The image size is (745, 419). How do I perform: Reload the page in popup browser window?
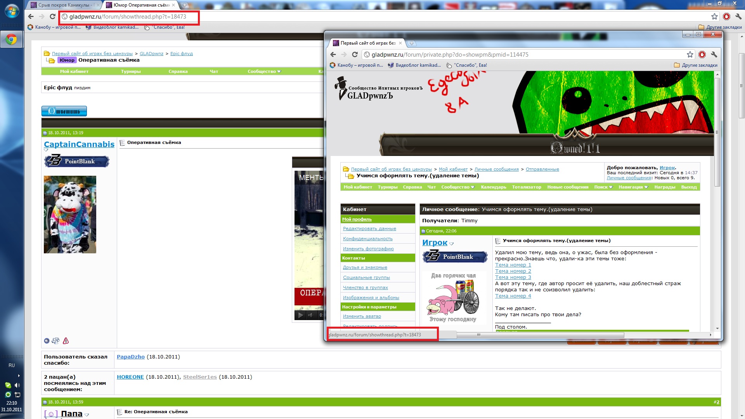coord(355,55)
